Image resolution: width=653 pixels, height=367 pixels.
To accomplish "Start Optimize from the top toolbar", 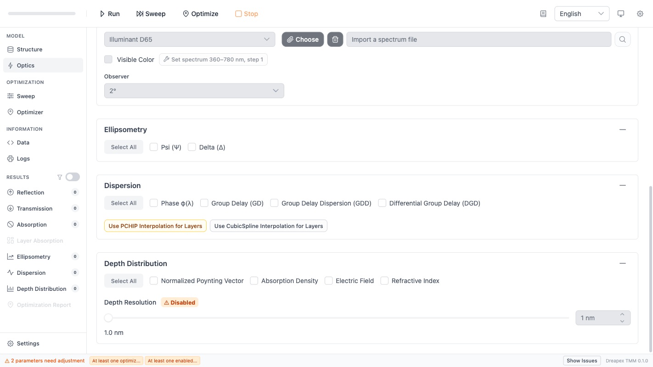I will [200, 14].
